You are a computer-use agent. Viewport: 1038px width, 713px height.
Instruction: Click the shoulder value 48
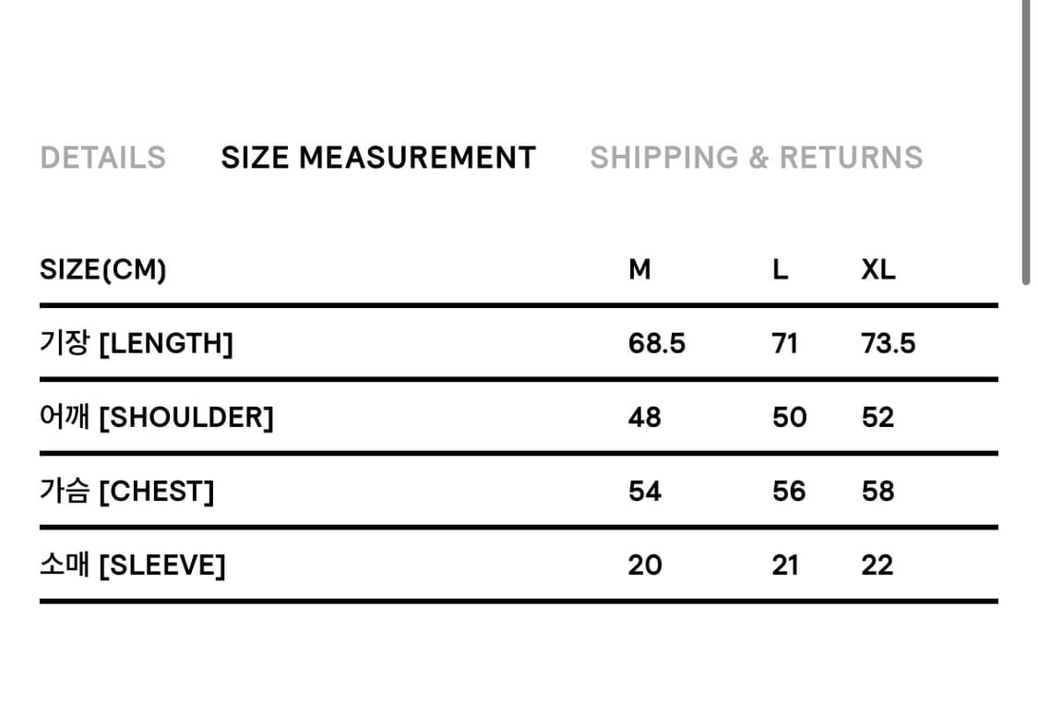[x=645, y=417]
